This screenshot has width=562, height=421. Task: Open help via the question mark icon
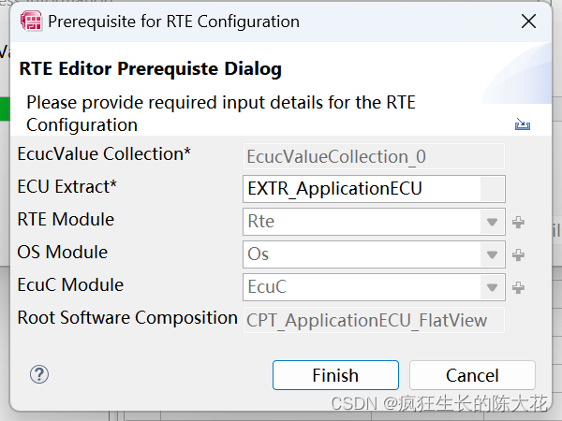[39, 374]
